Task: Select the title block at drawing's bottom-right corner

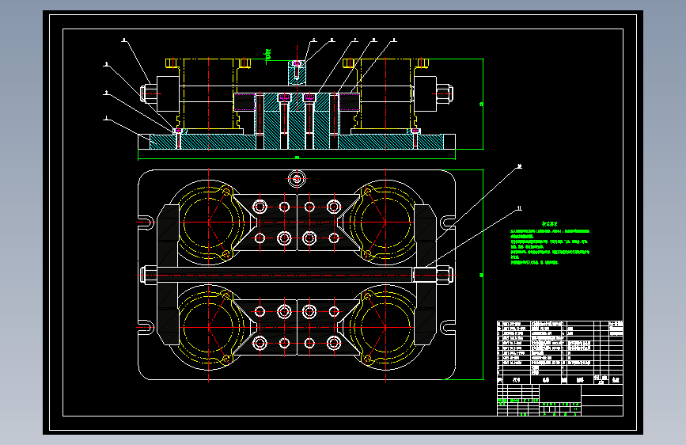Action: 560,401
